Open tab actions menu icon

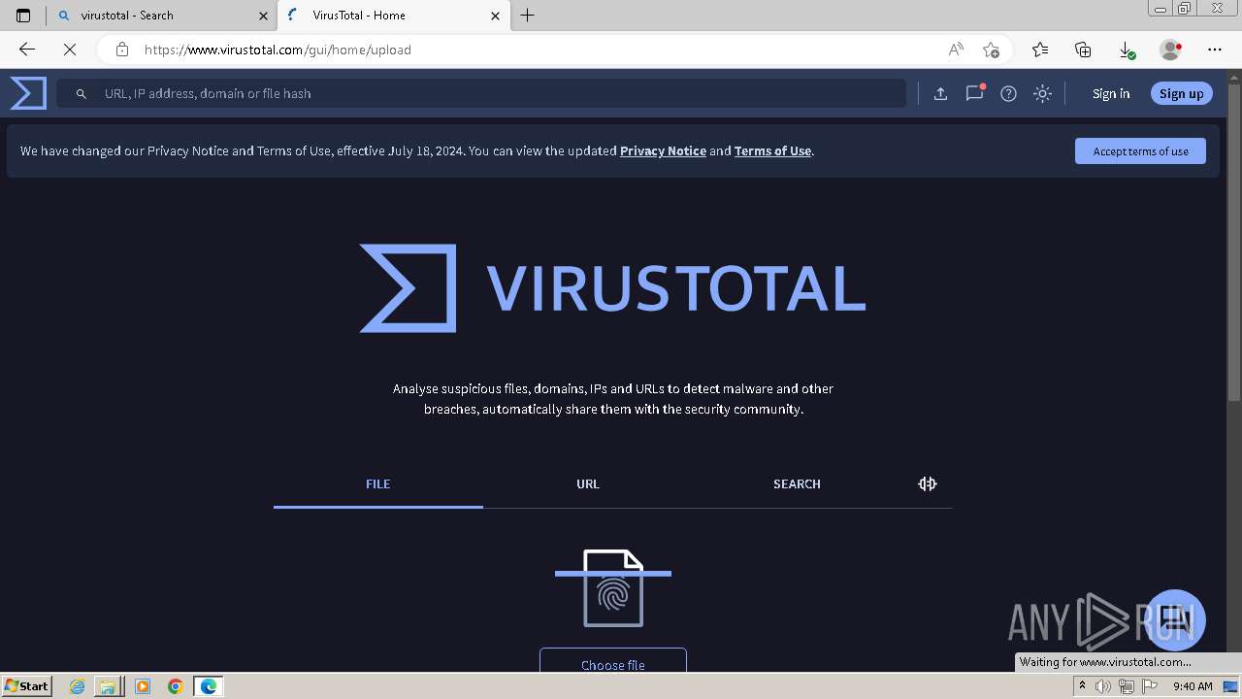tap(23, 16)
